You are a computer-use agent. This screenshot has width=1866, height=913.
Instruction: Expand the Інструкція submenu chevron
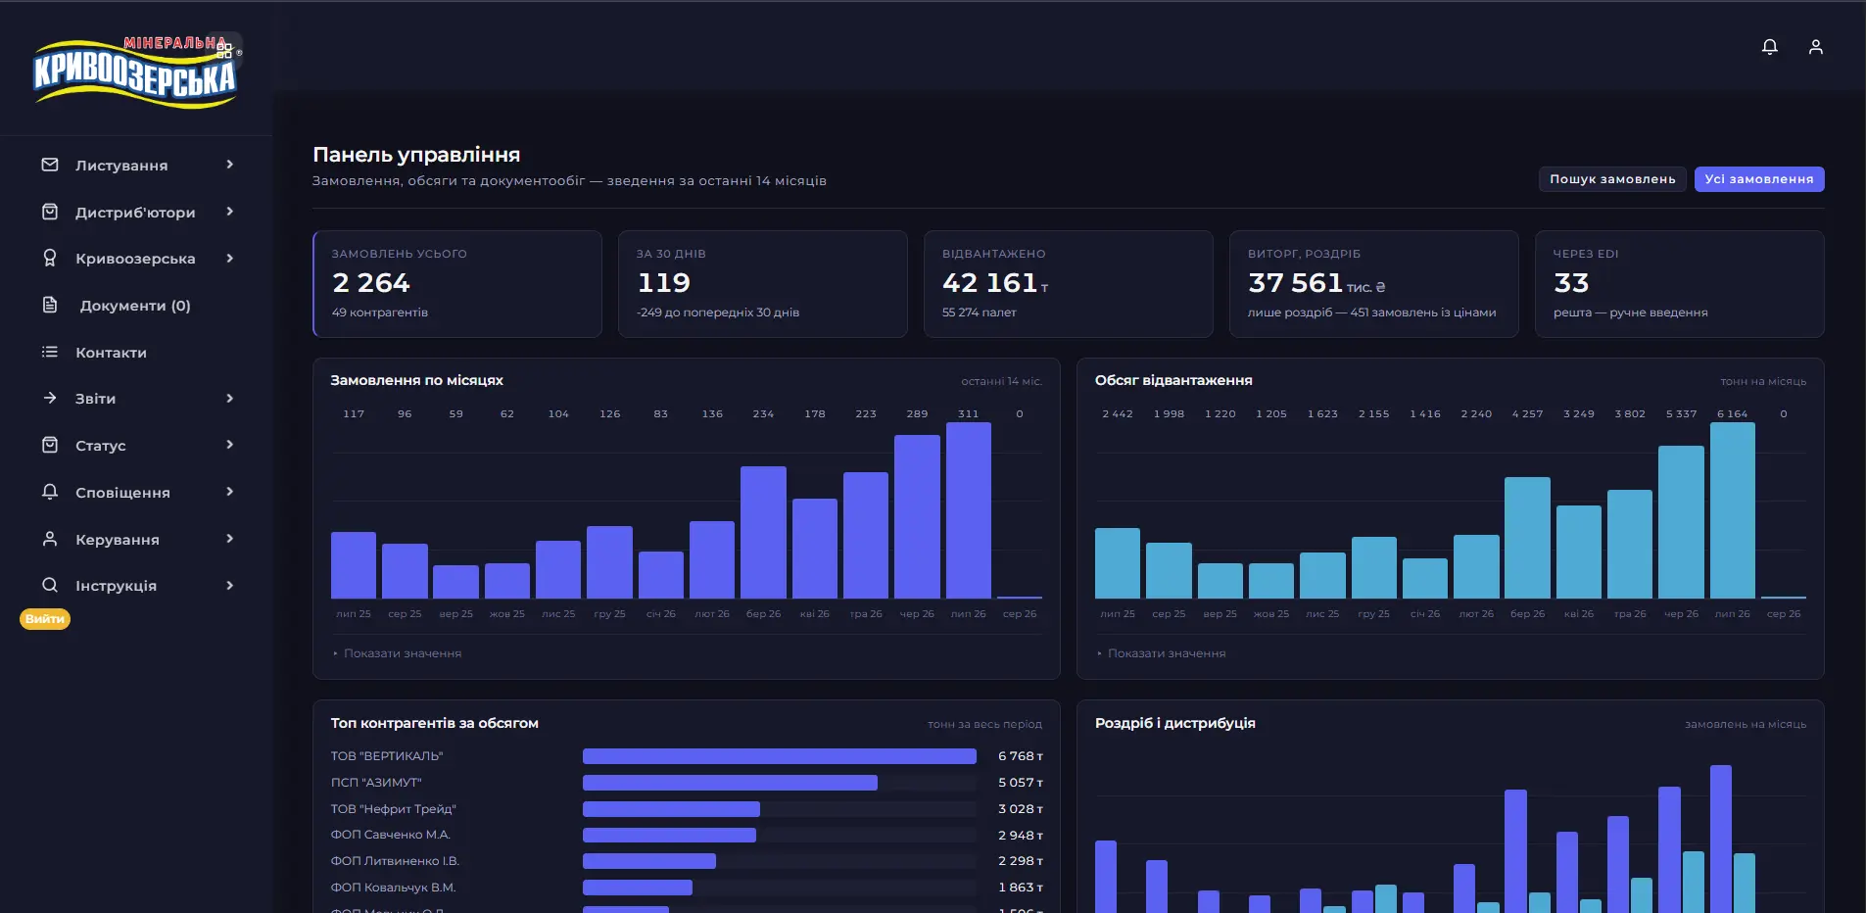coord(230,586)
